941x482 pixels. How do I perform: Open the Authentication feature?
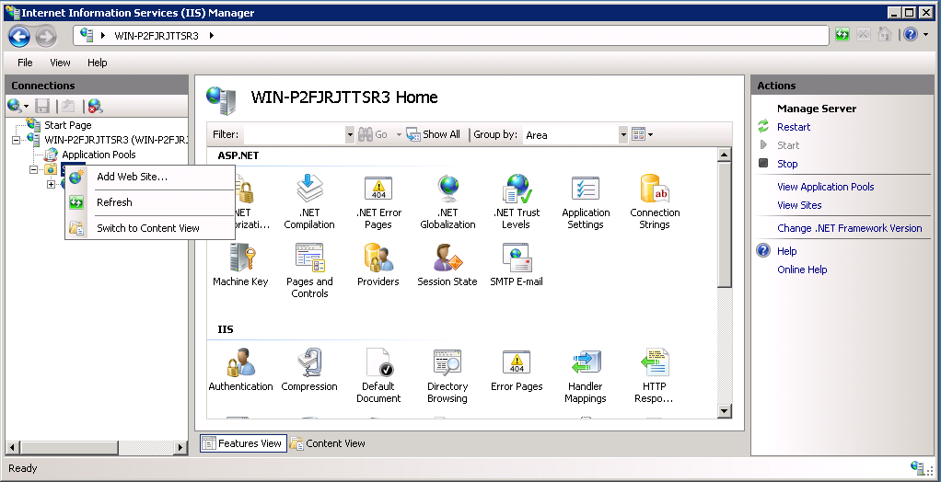(240, 370)
